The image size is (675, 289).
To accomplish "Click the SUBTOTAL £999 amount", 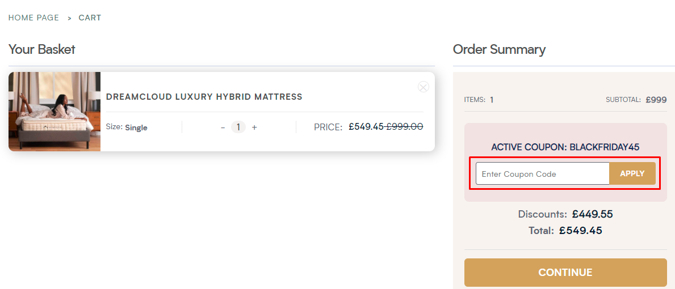I will tap(656, 100).
